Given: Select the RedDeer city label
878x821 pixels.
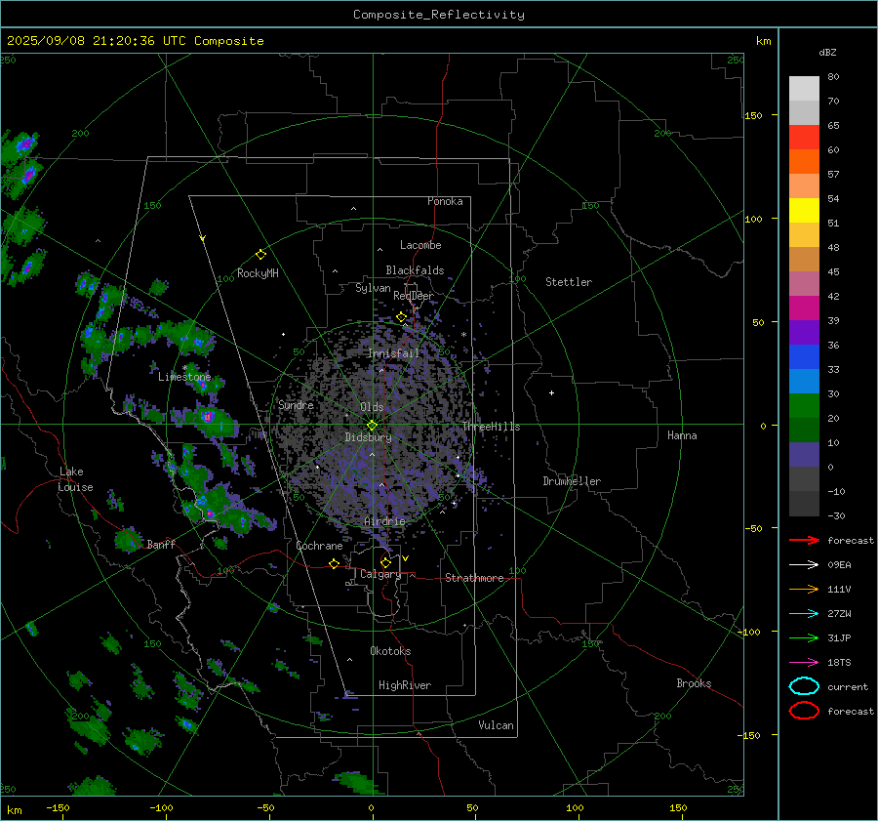Looking at the screenshot, I should click(x=414, y=296).
